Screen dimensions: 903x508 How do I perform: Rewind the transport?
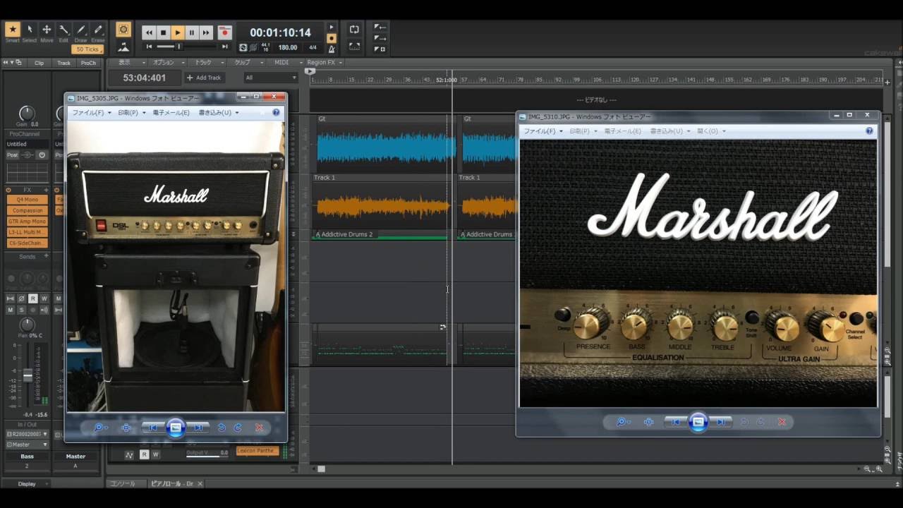(x=149, y=32)
